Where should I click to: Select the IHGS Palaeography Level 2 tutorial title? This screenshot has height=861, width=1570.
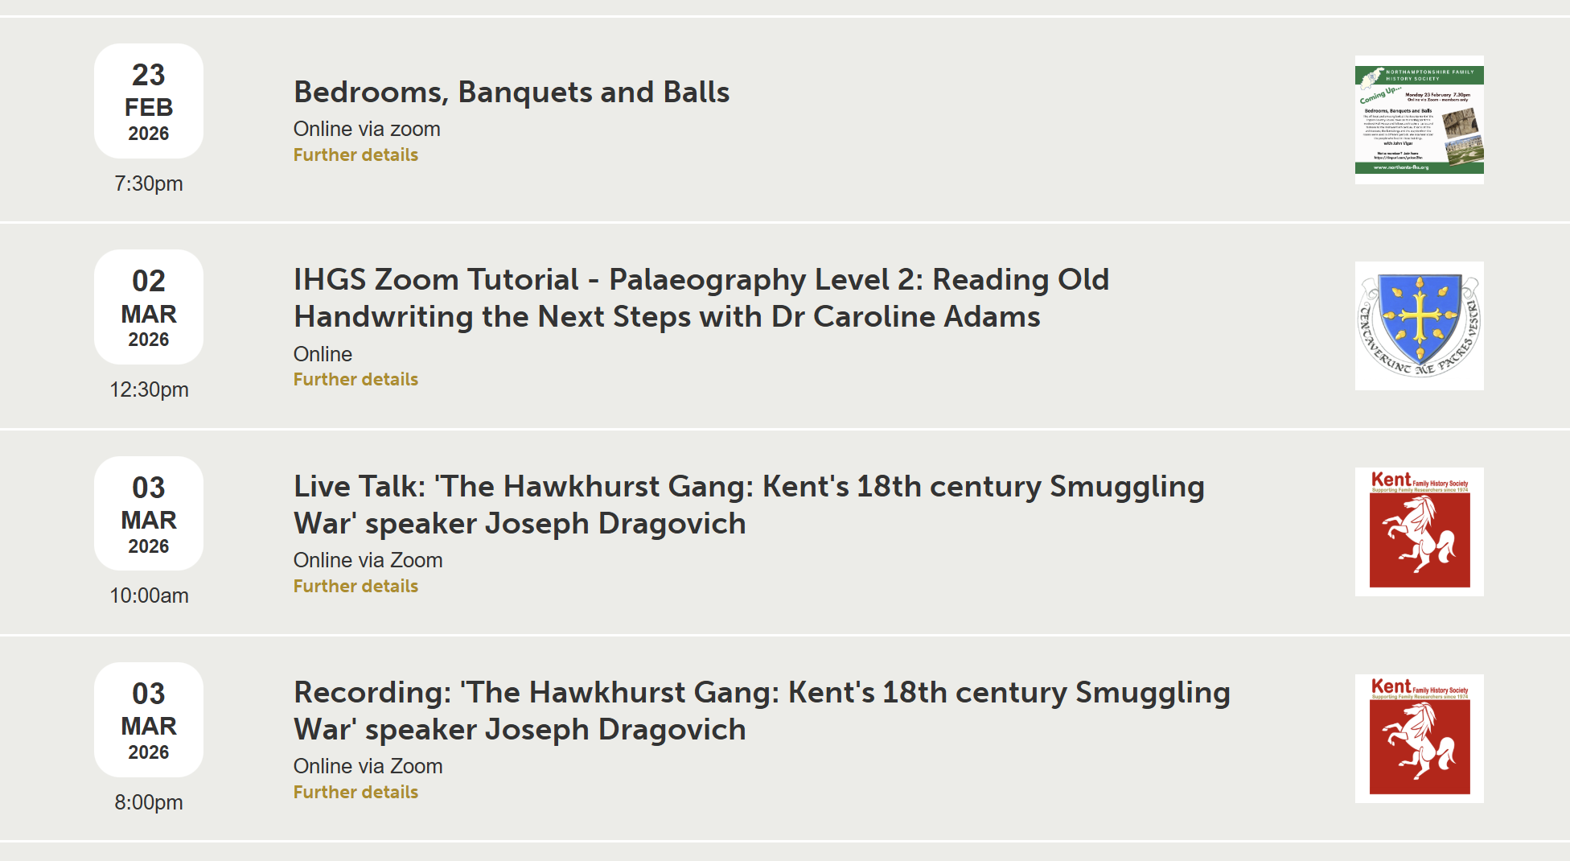click(700, 298)
